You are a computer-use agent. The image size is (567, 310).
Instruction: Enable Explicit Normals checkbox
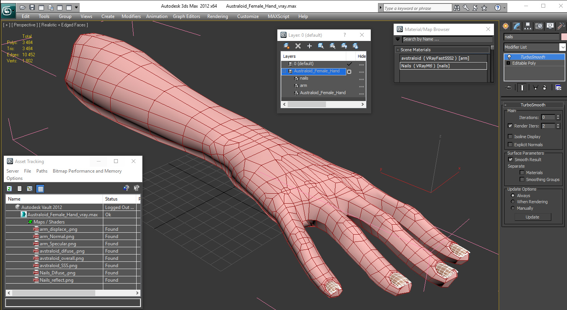pyautogui.click(x=510, y=145)
